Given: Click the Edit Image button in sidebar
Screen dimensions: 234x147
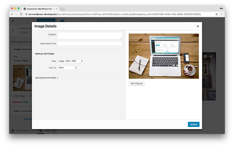Looking at the screenshot, I should pyautogui.click(x=20, y=96).
